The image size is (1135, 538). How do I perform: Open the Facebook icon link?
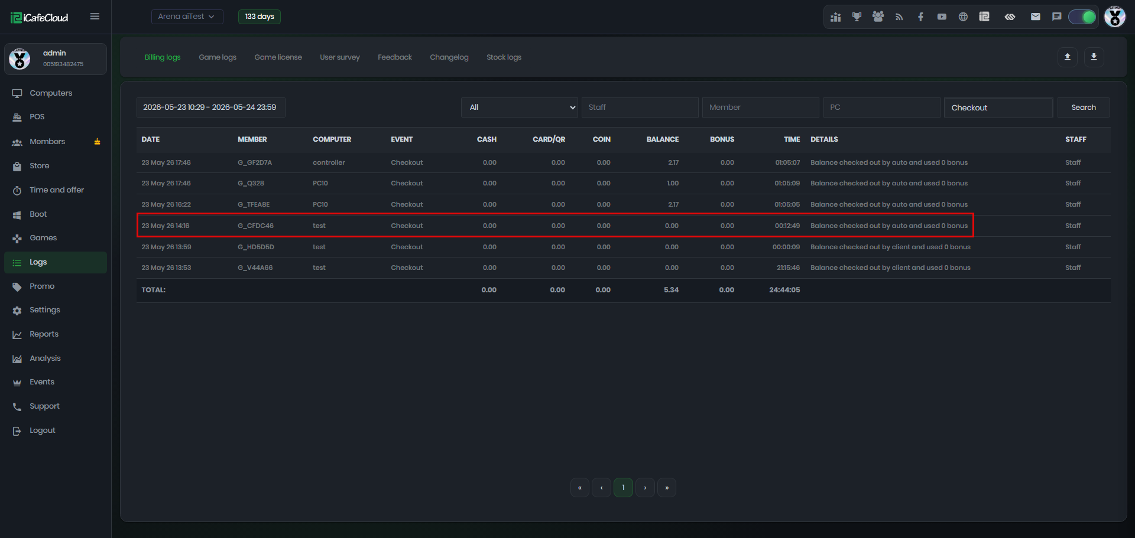(x=920, y=17)
